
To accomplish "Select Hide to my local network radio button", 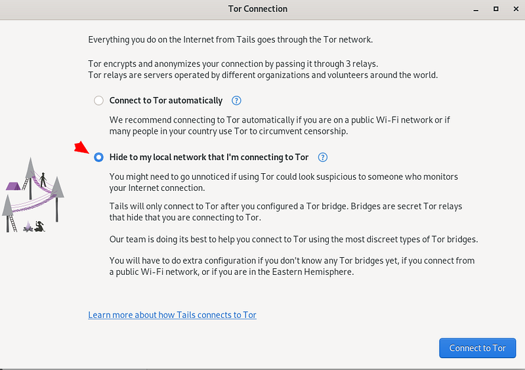I will (x=98, y=157).
